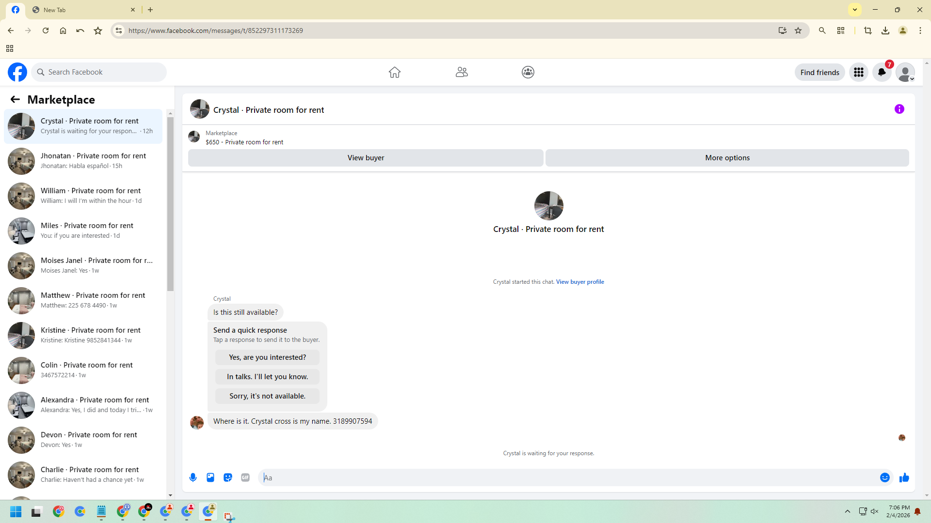Open the emoji picker in the message box
931x523 pixels.
click(885, 477)
